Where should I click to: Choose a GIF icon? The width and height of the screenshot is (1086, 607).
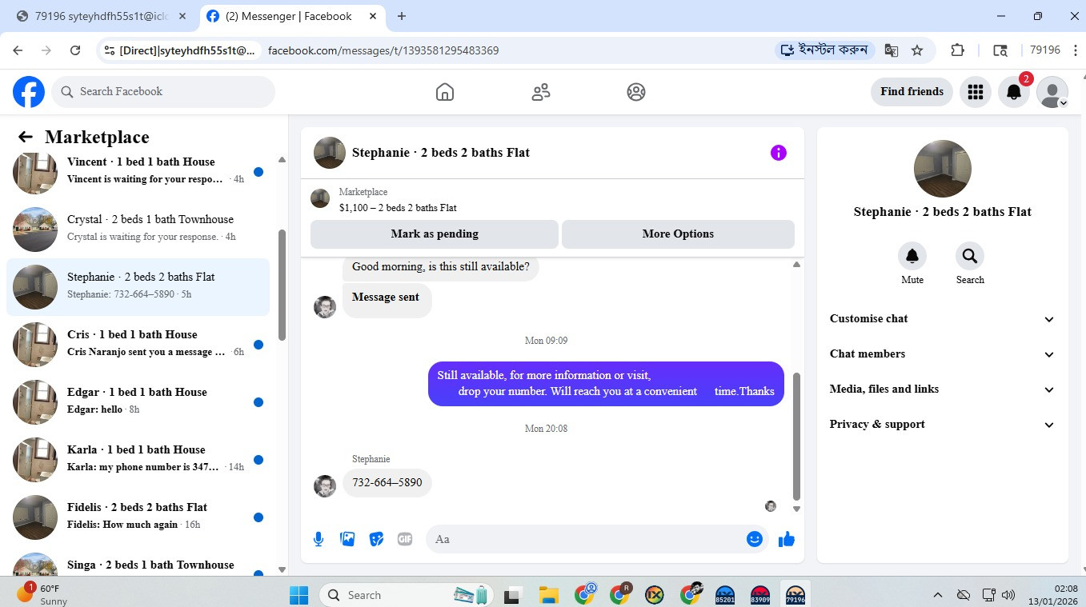405,539
